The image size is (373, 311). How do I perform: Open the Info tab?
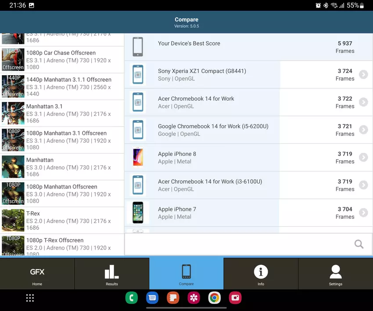[261, 274]
